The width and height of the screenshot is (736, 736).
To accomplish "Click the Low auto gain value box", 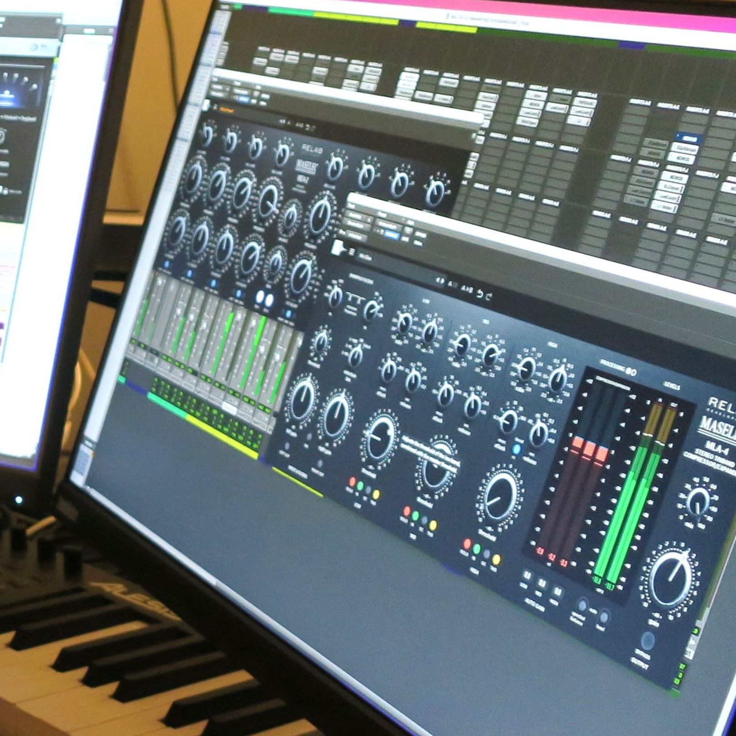I will tap(527, 576).
